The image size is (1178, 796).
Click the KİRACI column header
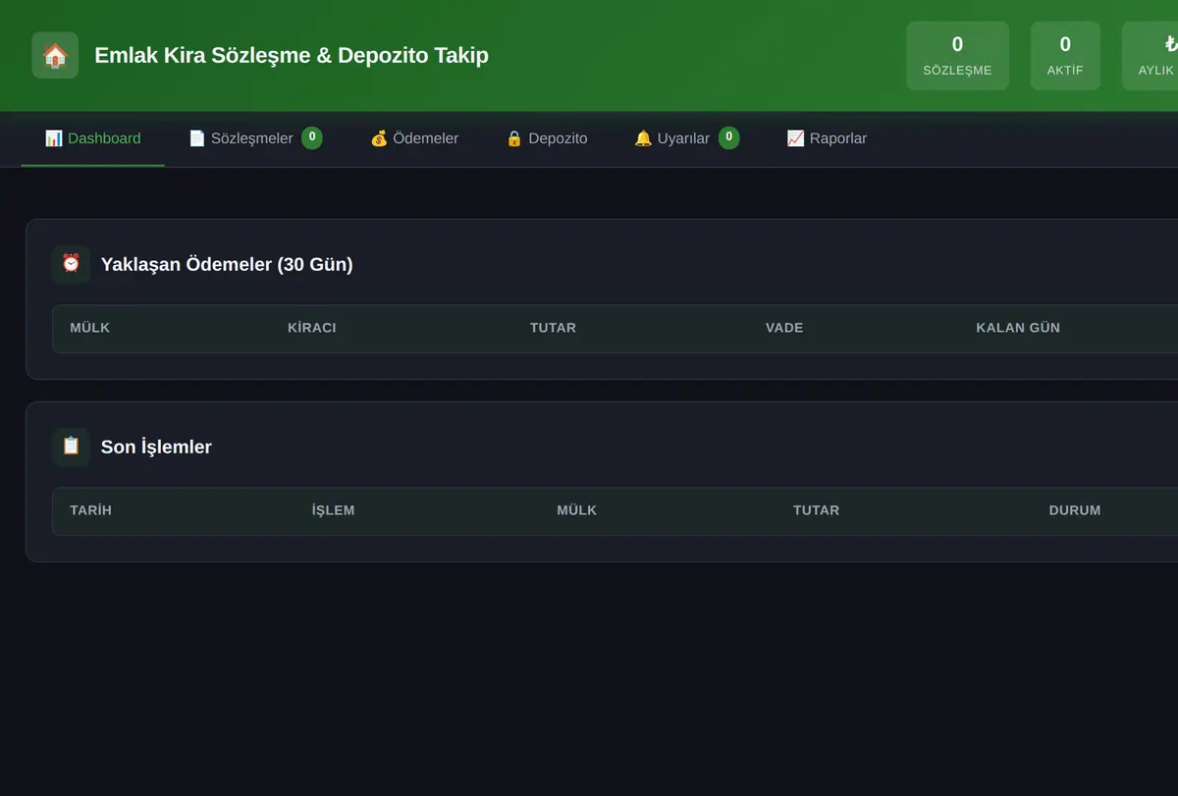312,328
